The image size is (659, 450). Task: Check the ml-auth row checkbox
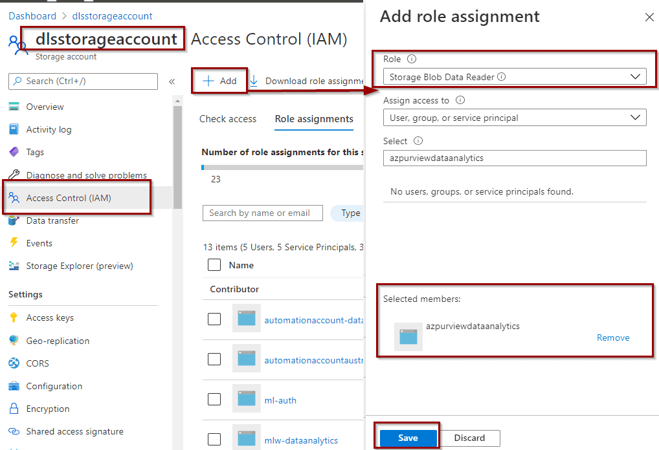214,399
